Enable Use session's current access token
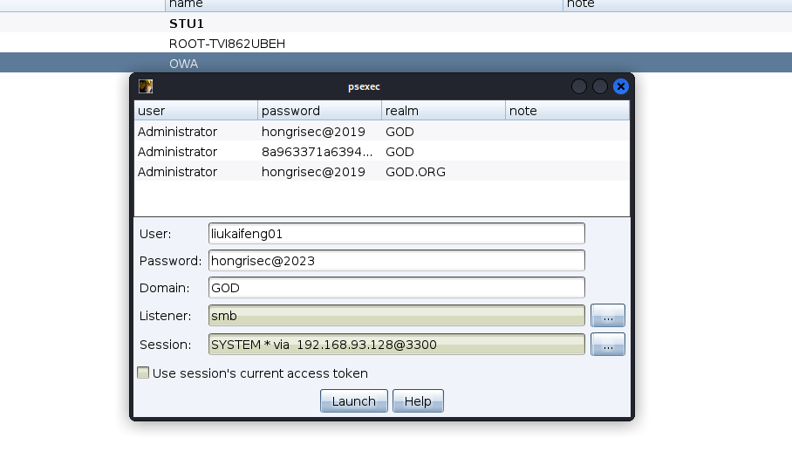The image size is (792, 465). click(x=143, y=373)
